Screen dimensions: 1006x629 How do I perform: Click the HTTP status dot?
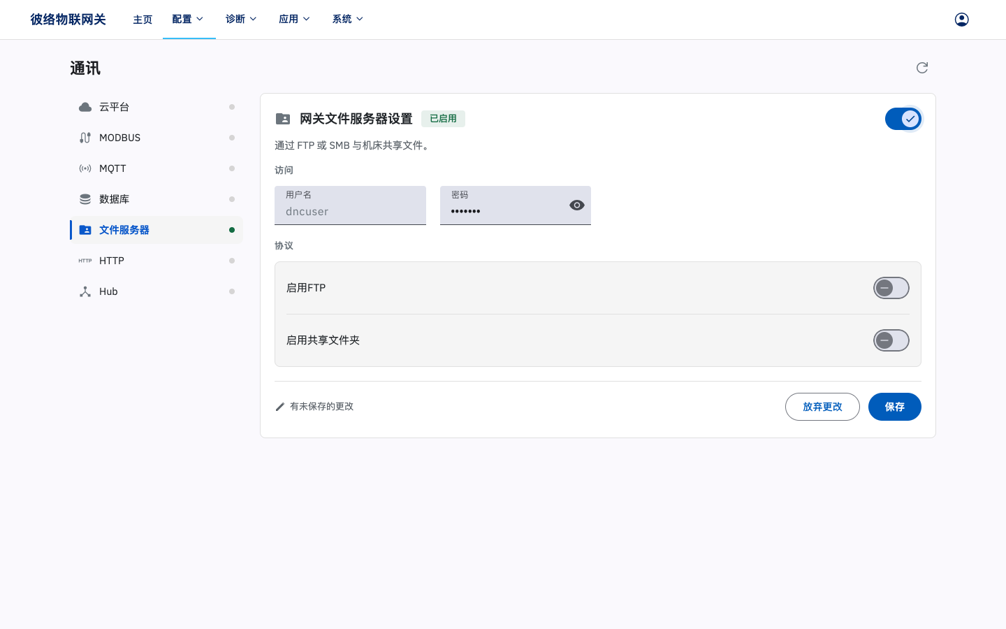pos(232,261)
